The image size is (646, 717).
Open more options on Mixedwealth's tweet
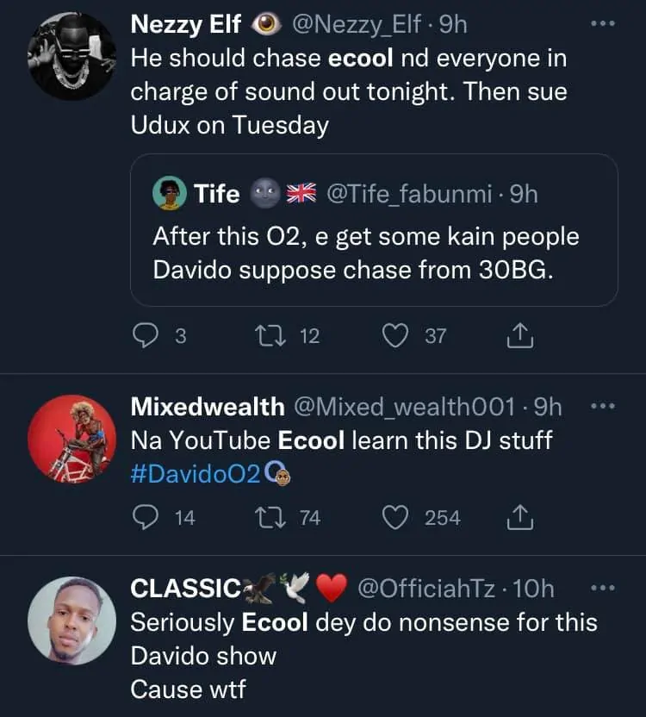click(x=604, y=406)
